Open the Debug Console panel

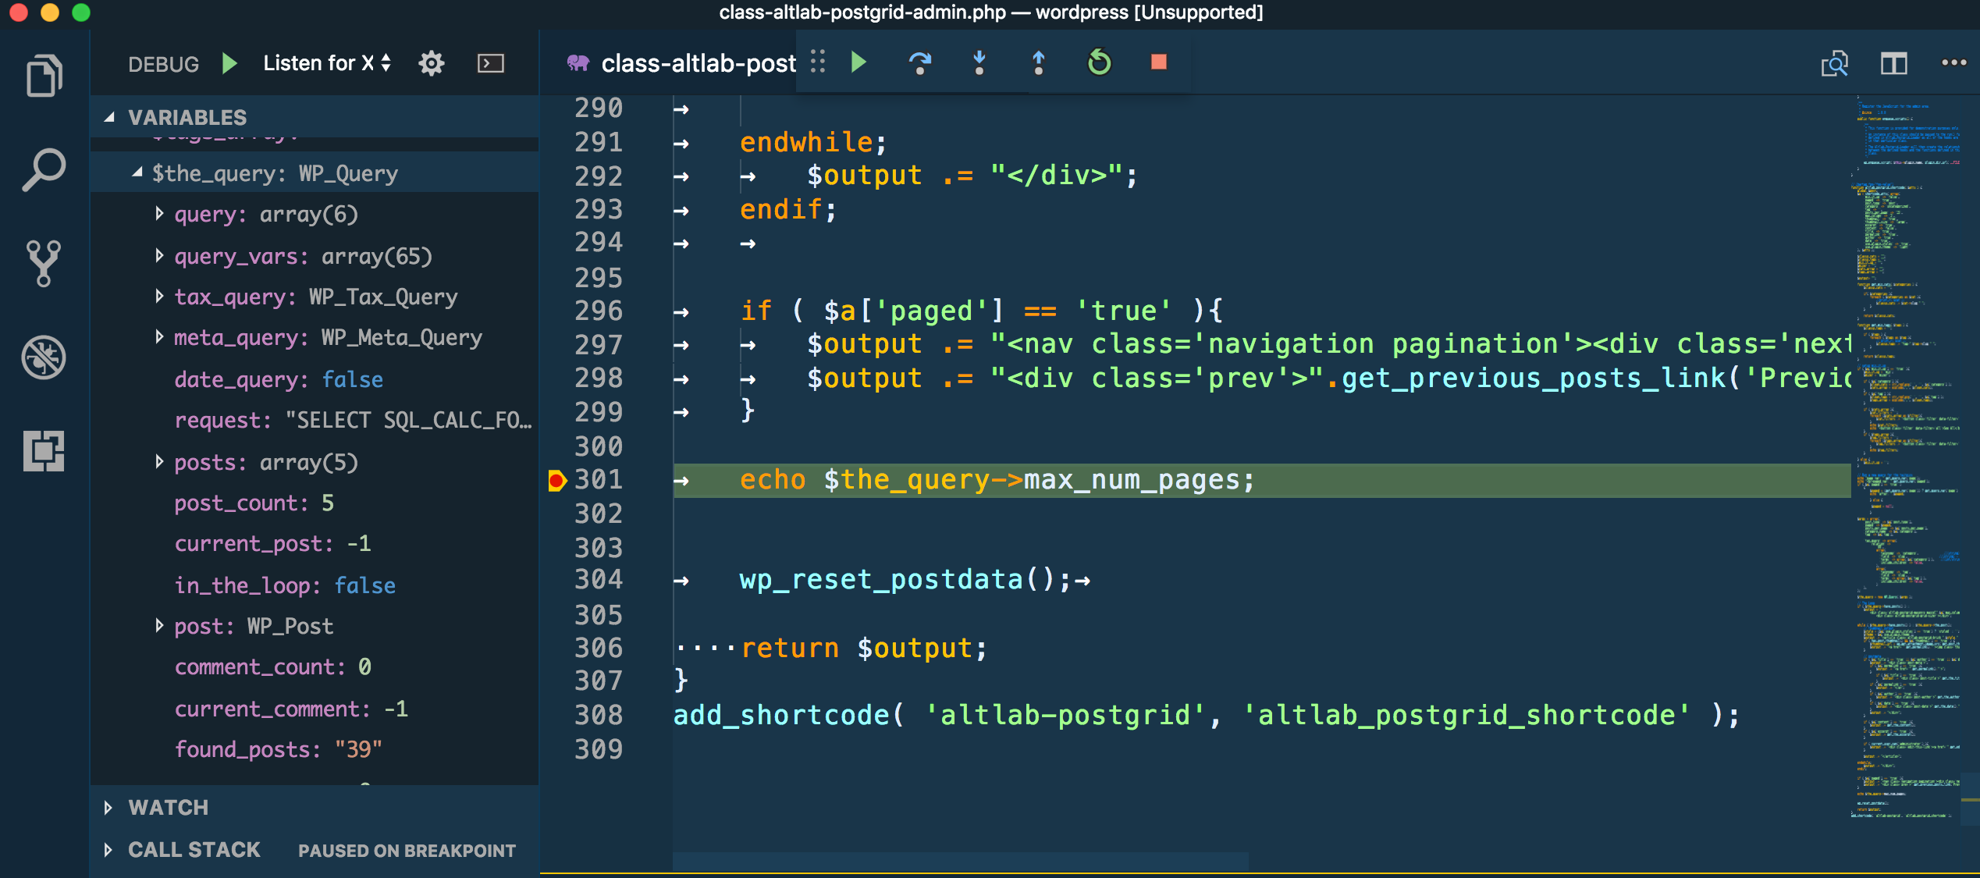click(491, 63)
